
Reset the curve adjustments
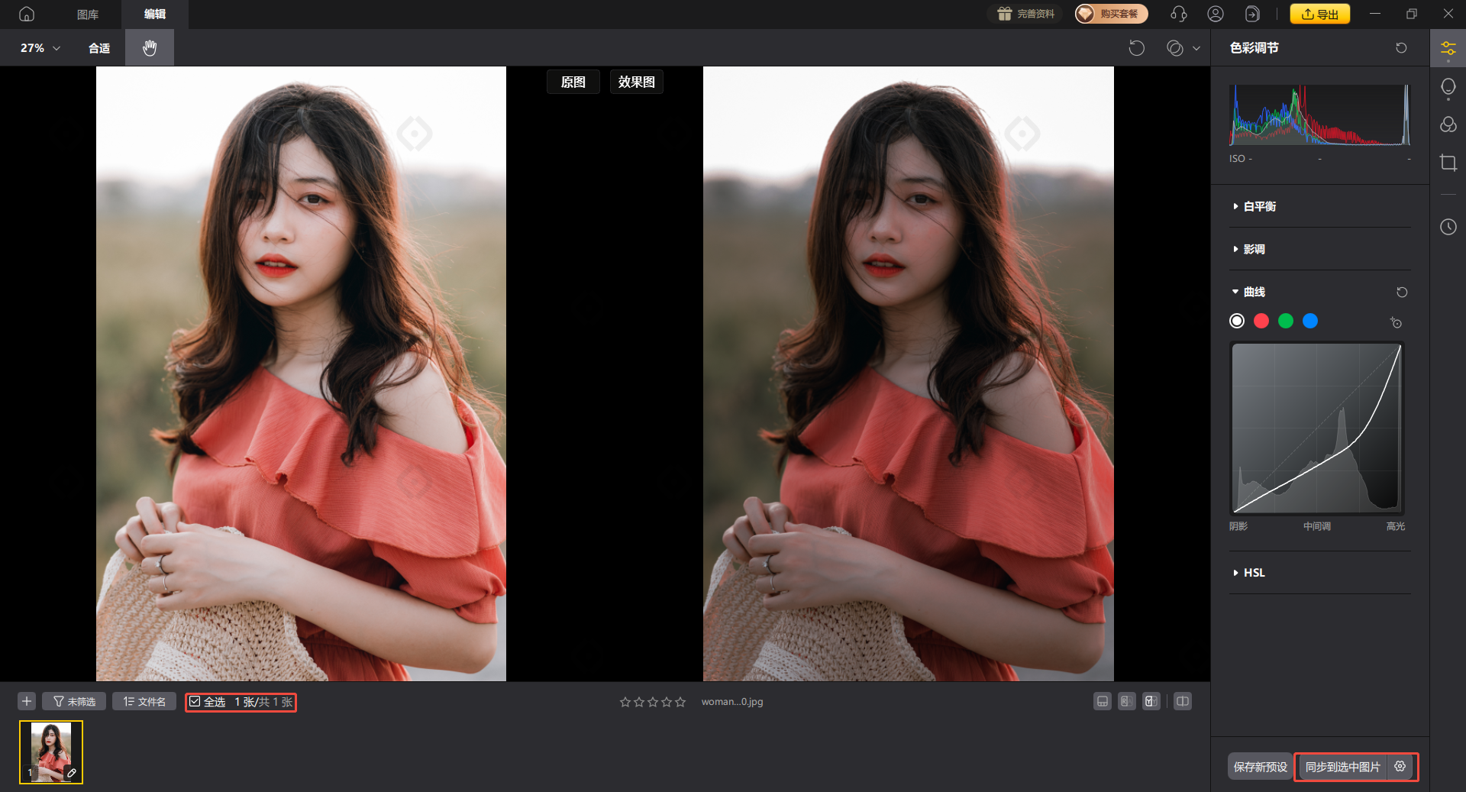1401,292
